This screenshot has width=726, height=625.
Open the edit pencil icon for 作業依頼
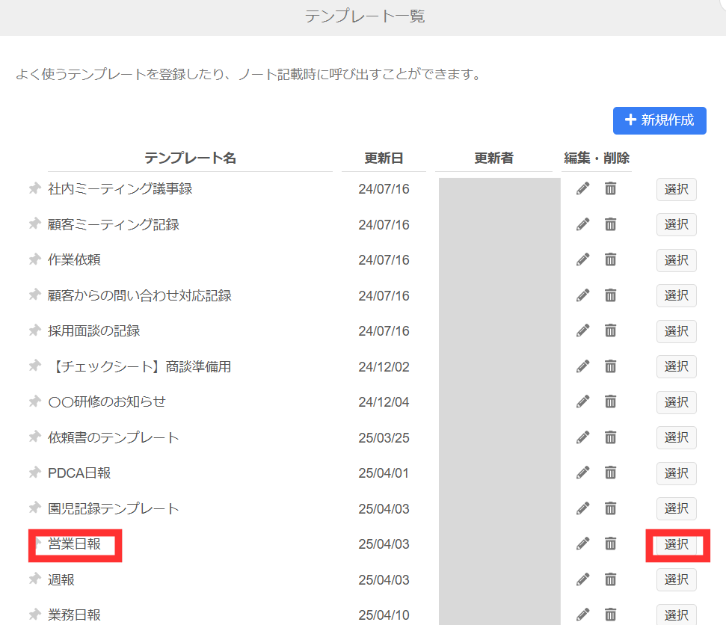click(x=582, y=259)
